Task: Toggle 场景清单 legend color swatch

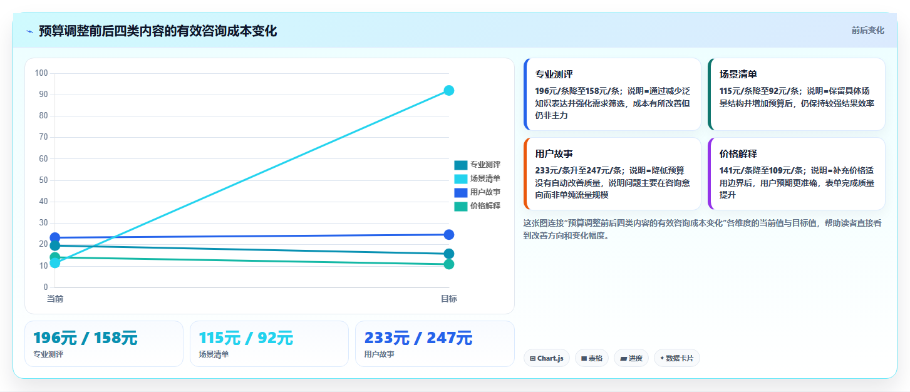Action: point(461,178)
